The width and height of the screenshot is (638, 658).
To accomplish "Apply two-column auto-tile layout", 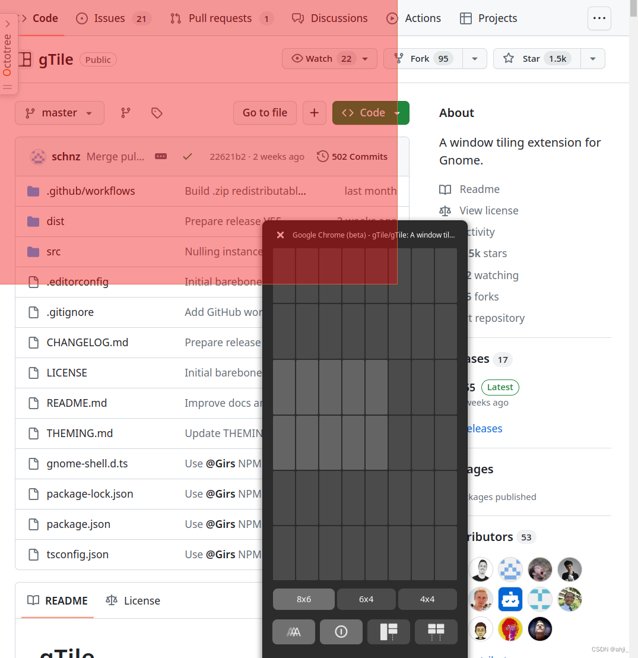I will pos(436,631).
